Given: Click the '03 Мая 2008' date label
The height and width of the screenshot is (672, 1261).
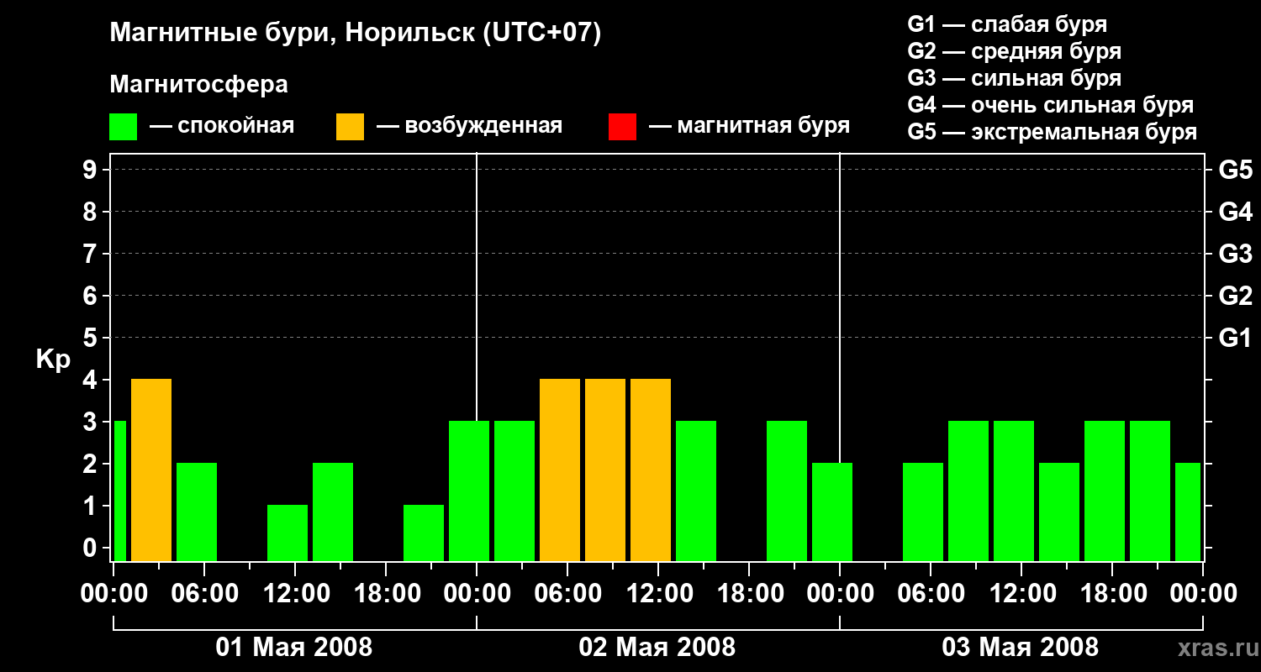Looking at the screenshot, I should tap(1021, 648).
